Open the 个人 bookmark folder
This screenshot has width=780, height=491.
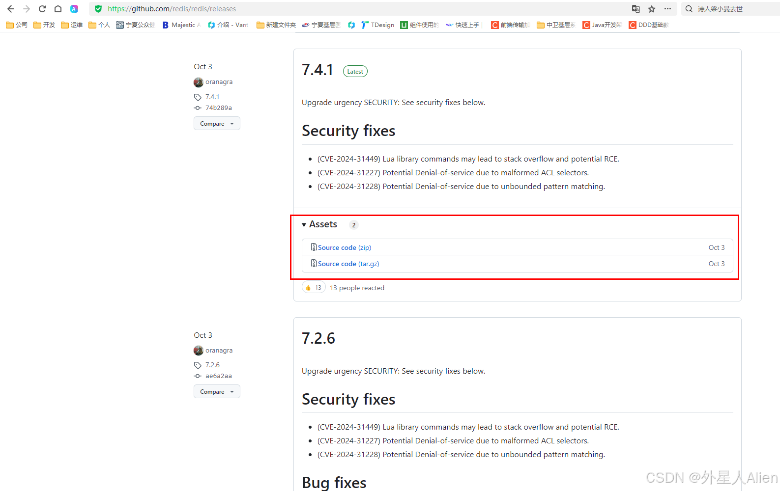pos(99,25)
